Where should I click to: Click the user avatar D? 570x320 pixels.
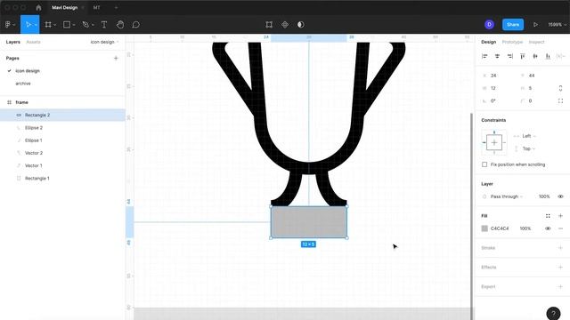coord(489,25)
